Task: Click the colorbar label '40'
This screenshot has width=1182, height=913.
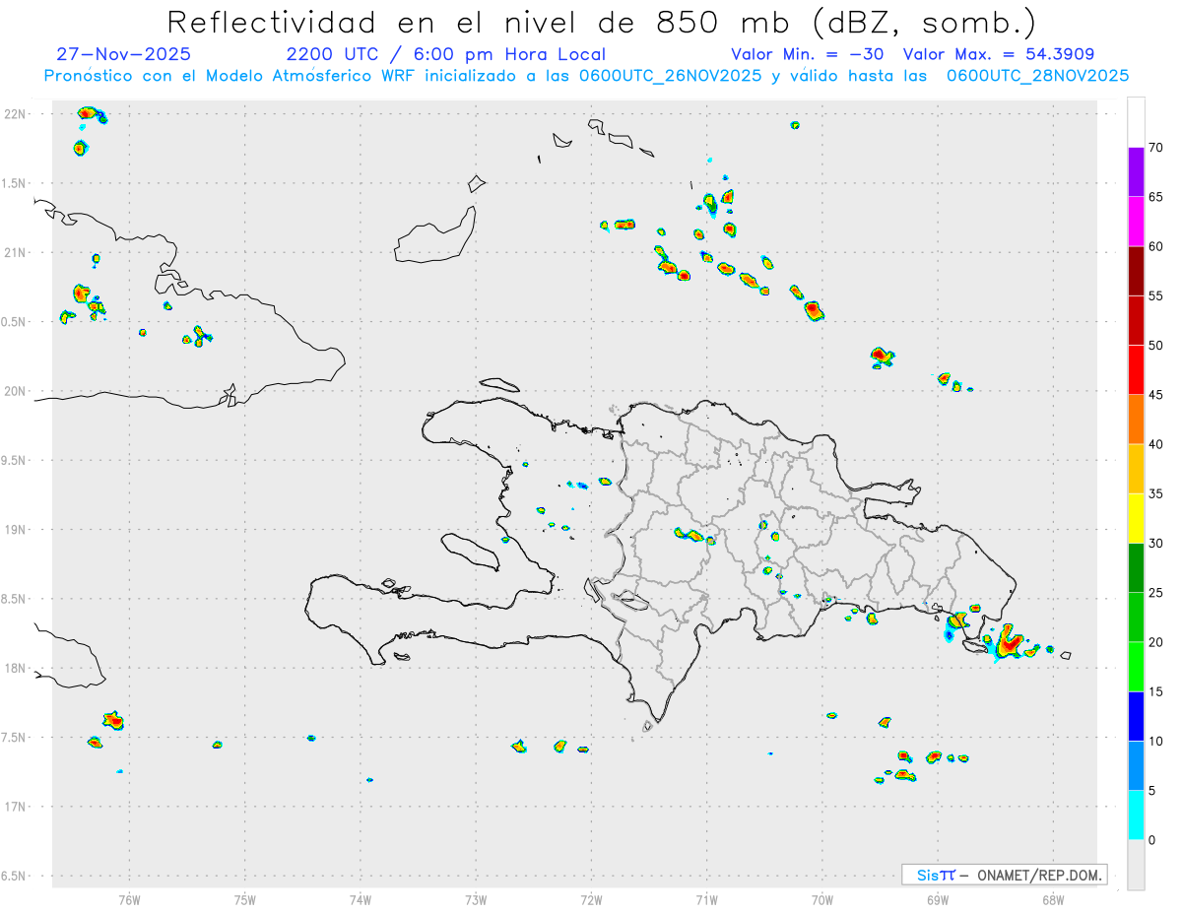Action: [x=1155, y=444]
